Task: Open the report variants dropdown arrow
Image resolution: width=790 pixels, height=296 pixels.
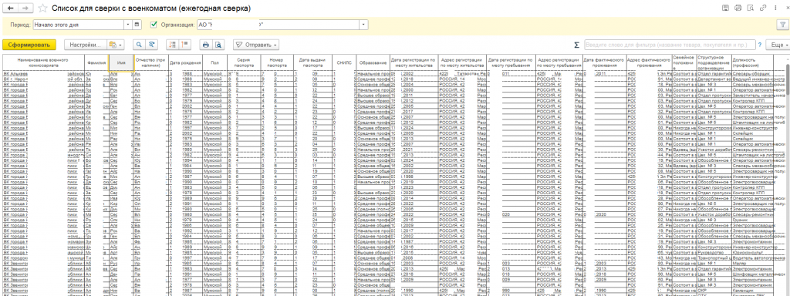Action: (120, 45)
